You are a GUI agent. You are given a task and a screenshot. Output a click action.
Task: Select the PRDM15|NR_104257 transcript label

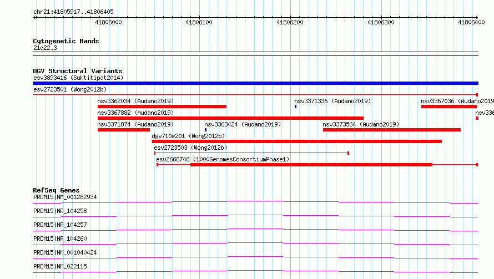click(x=60, y=225)
